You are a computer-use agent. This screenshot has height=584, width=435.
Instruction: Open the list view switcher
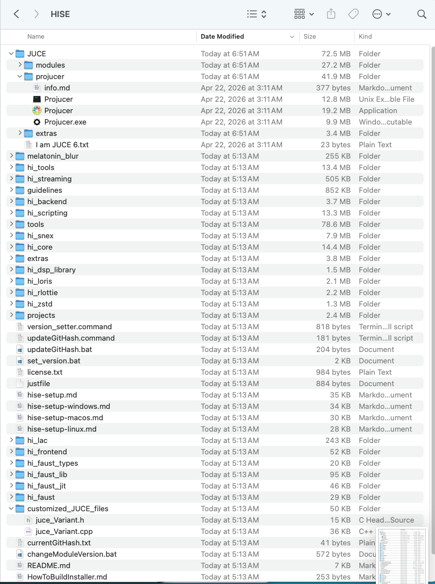pos(257,14)
